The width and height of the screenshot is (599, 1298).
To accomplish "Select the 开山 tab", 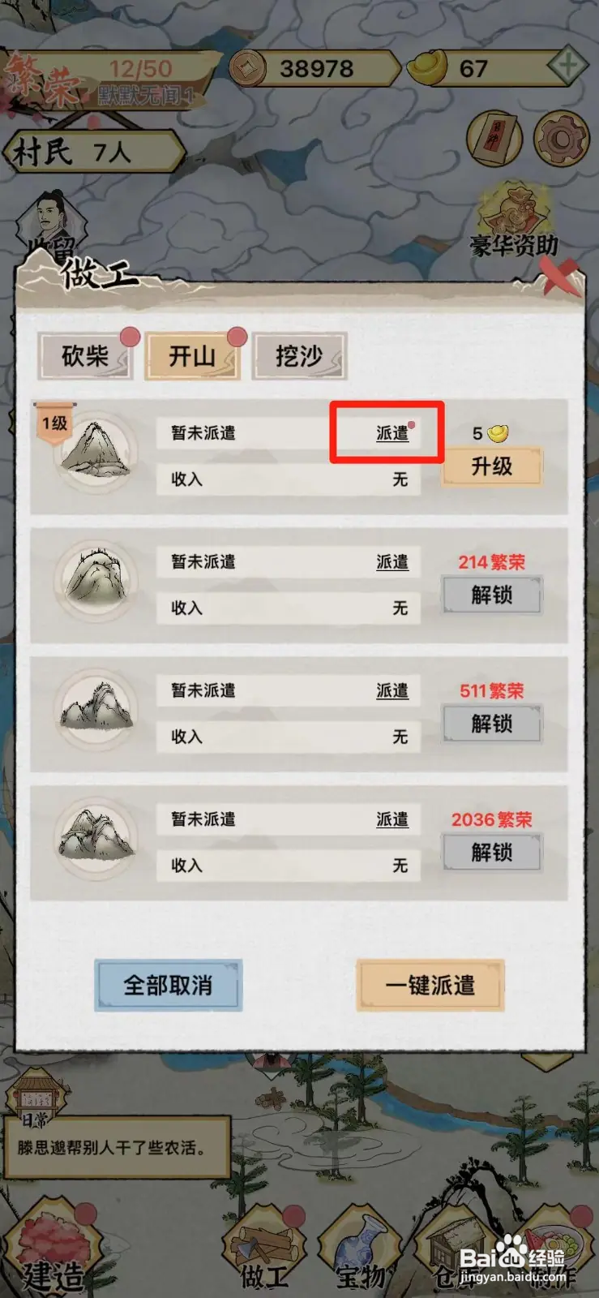I will [192, 356].
